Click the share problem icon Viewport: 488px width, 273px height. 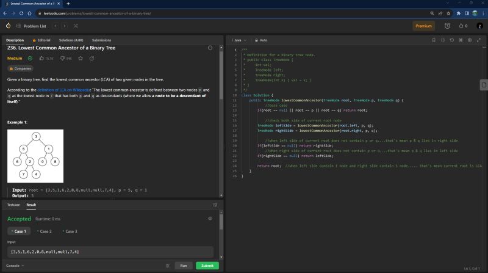tap(91, 58)
